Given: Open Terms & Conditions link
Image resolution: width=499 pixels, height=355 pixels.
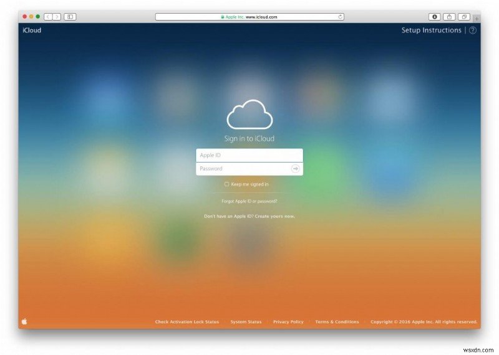Looking at the screenshot, I should click(x=337, y=321).
